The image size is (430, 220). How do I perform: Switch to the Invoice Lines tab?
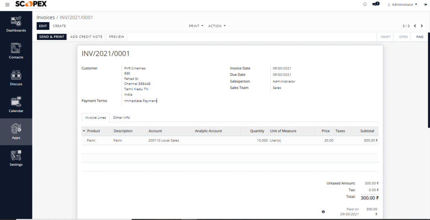pyautogui.click(x=95, y=118)
